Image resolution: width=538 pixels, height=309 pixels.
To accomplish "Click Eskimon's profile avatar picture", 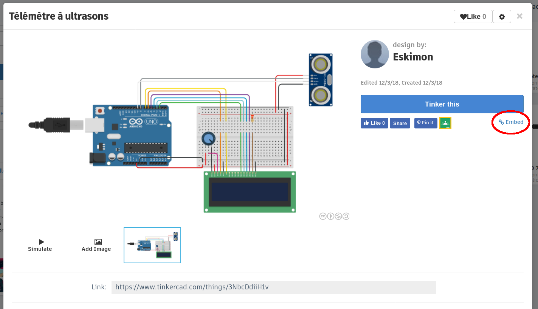I will 375,54.
